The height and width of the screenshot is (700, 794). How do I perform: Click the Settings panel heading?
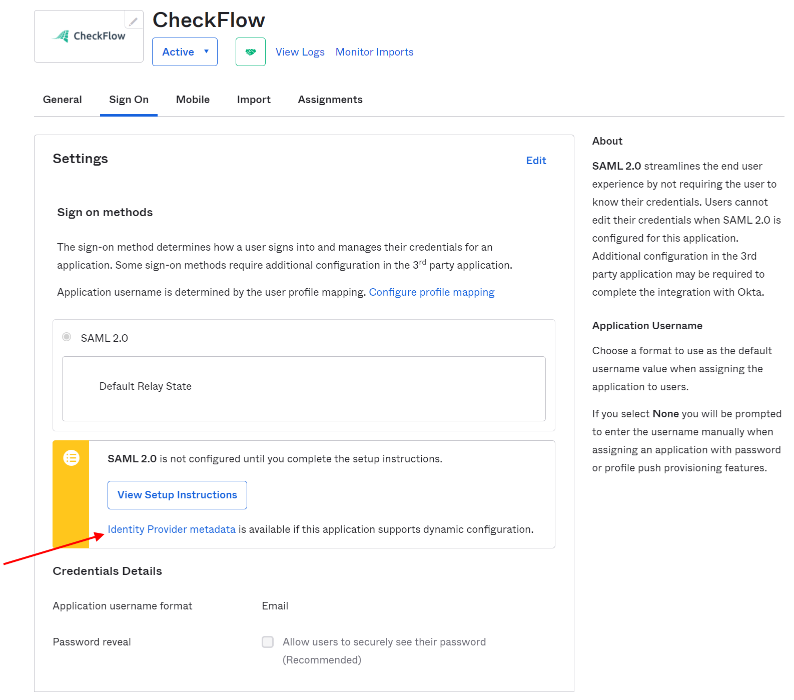pos(81,159)
